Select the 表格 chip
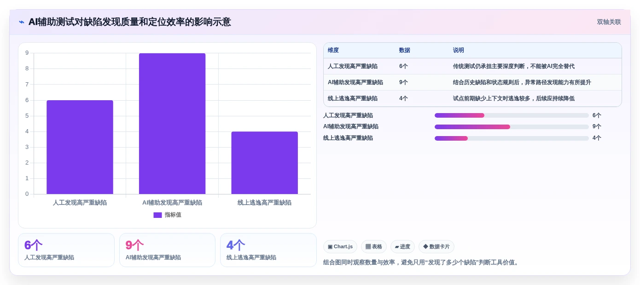Image resolution: width=640 pixels, height=285 pixels. (374, 247)
